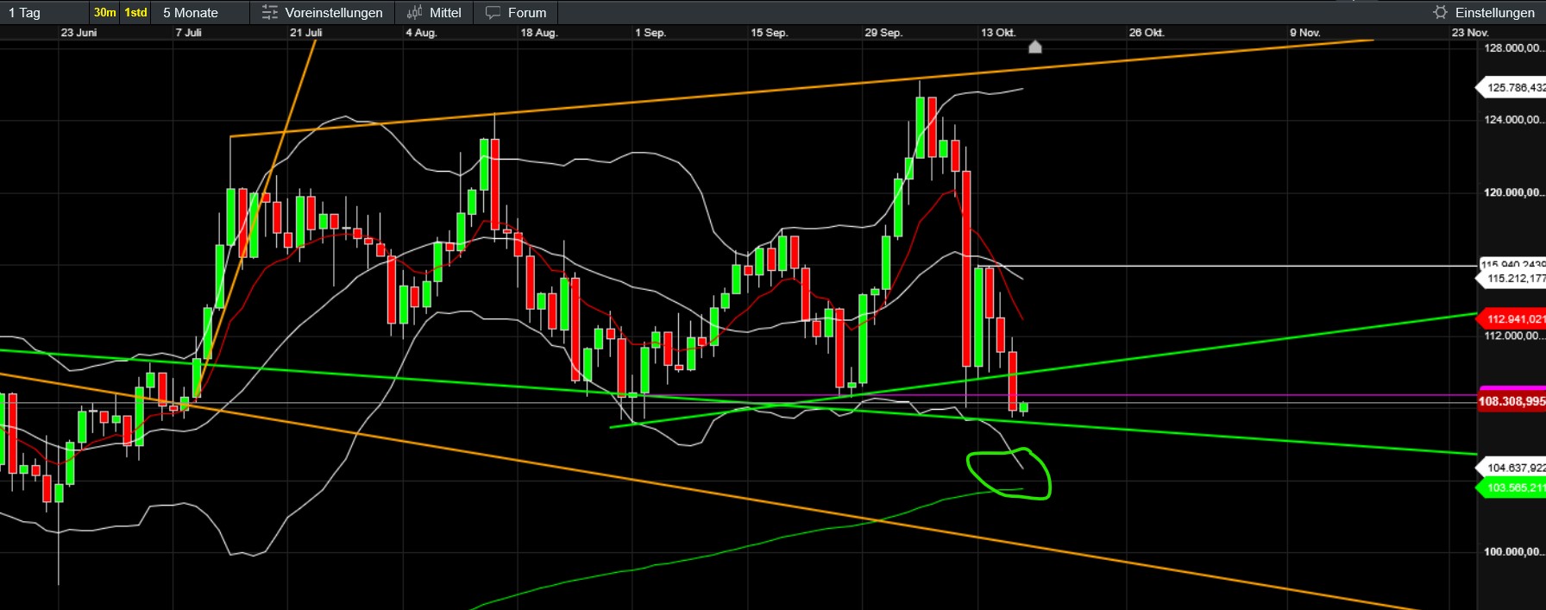Select the white 115.212 price label
The height and width of the screenshot is (610, 1546).
pyautogui.click(x=1514, y=279)
